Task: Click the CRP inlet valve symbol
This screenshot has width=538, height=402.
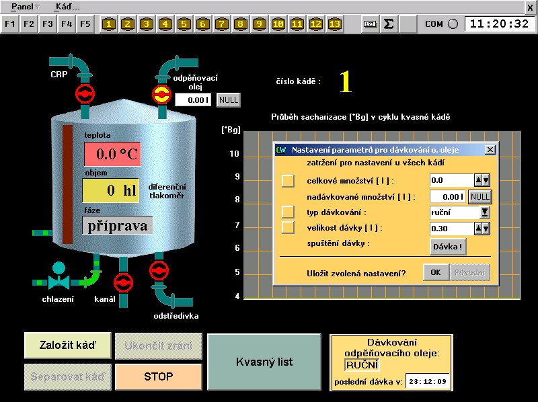Action: (x=85, y=92)
